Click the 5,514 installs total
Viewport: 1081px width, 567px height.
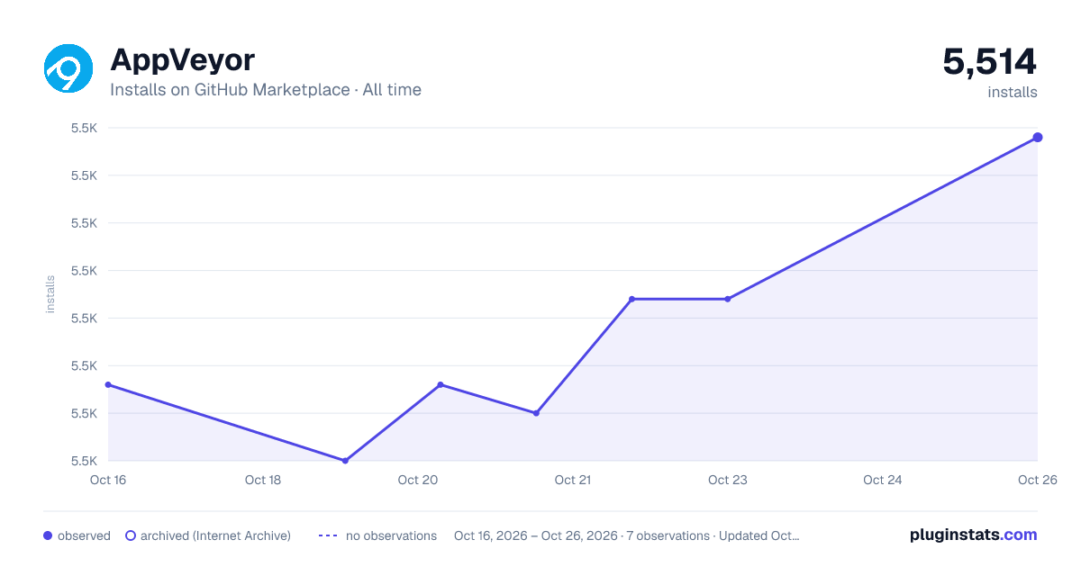click(x=989, y=62)
